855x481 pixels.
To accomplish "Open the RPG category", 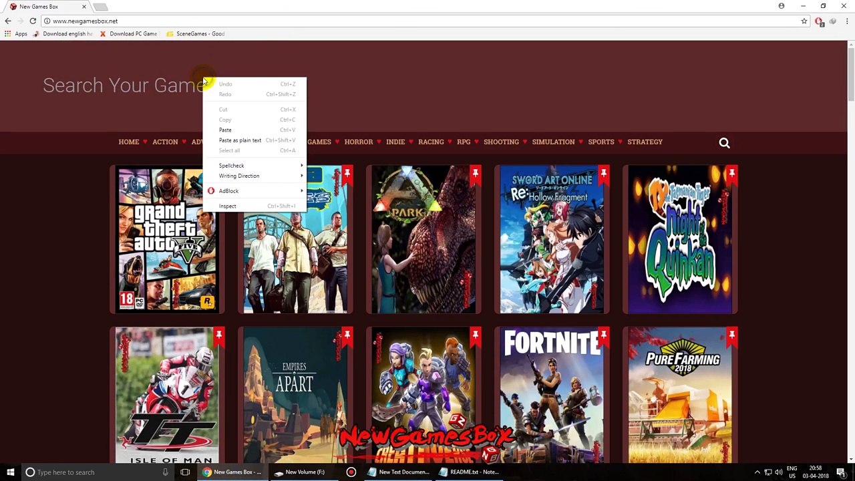I will (x=464, y=142).
